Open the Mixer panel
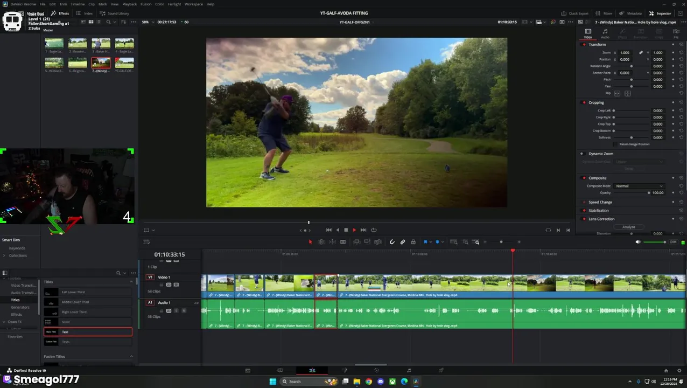Image resolution: width=687 pixels, height=388 pixels. 604,13
